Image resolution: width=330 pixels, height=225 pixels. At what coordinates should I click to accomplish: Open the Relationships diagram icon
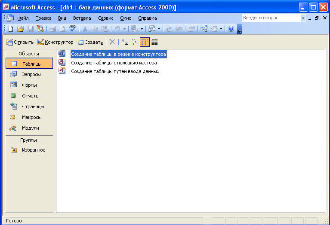[x=204, y=29]
